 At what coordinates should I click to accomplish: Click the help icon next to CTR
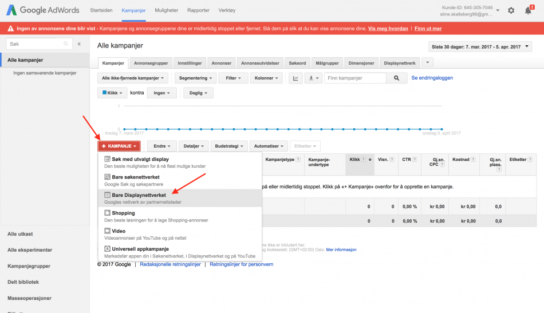(415, 160)
